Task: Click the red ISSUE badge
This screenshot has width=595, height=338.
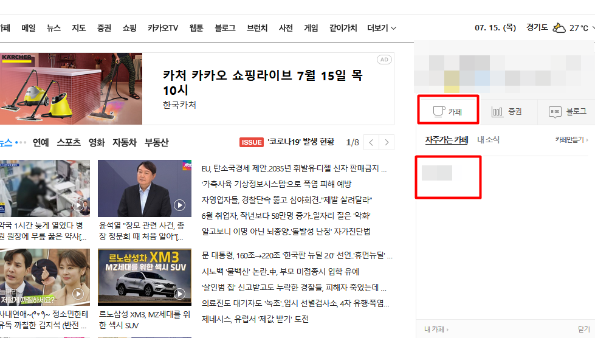Action: coord(252,142)
